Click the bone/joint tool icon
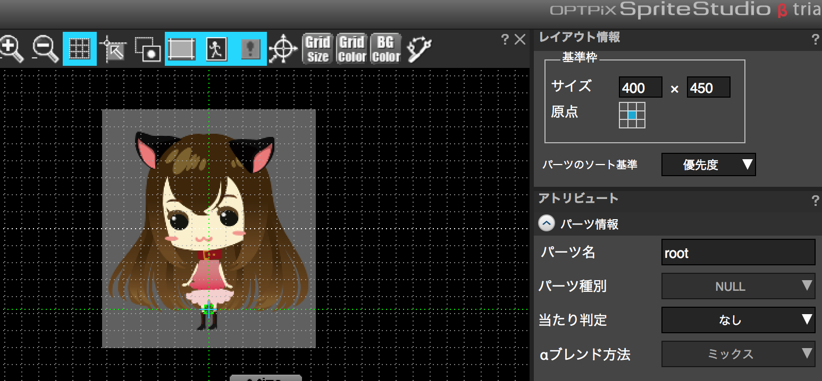822x381 pixels. tap(419, 49)
